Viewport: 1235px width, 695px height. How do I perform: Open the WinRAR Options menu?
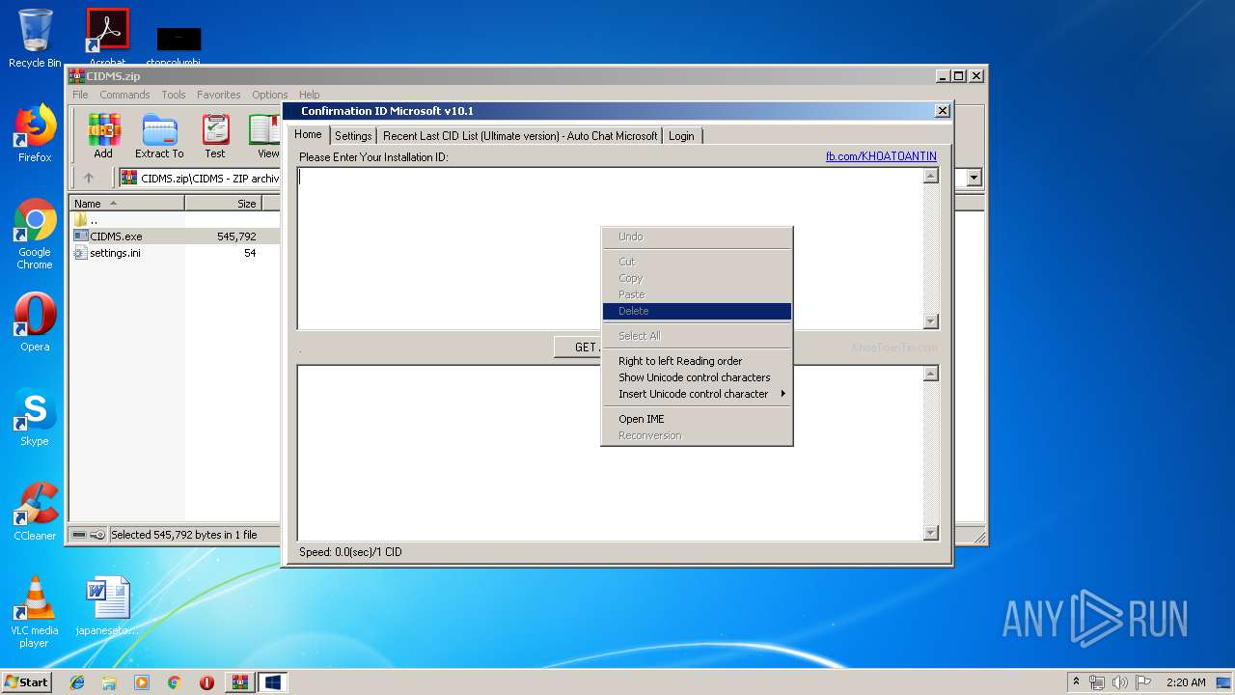coord(270,95)
